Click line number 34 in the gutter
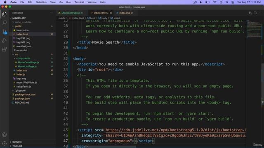This screenshot has height=148, width=264. (x=66, y=70)
